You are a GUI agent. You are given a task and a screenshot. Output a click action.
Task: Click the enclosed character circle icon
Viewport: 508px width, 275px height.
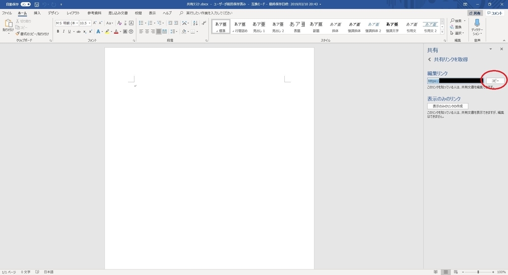tap(131, 31)
